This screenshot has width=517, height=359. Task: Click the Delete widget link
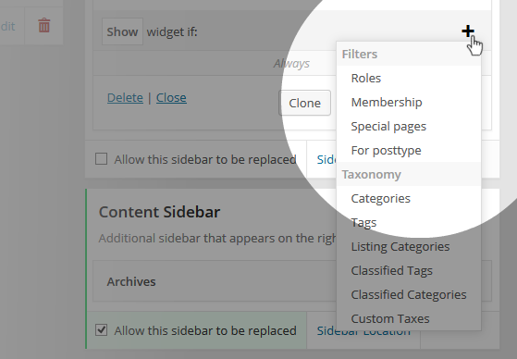point(125,98)
